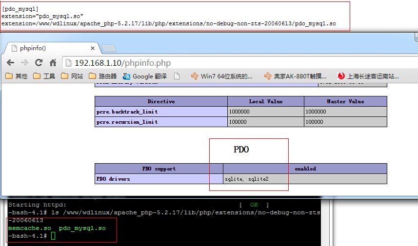Click the pcre.backtrack_limit directive row
Viewport: 418px width, 246px height.
click(161, 112)
